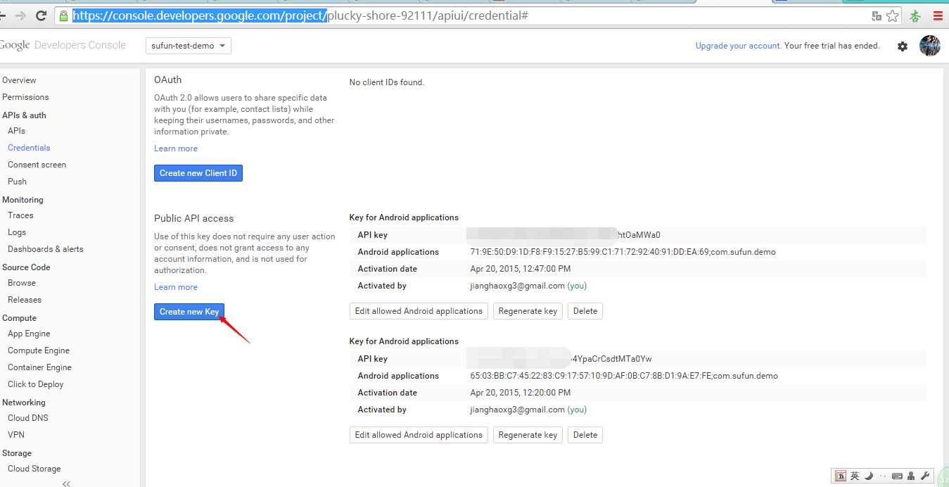This screenshot has height=487, width=949.
Task: Open Cloud DNS in the sidebar
Action: [28, 418]
